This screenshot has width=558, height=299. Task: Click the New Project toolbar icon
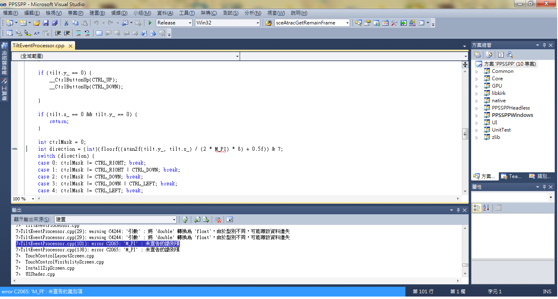9,23
